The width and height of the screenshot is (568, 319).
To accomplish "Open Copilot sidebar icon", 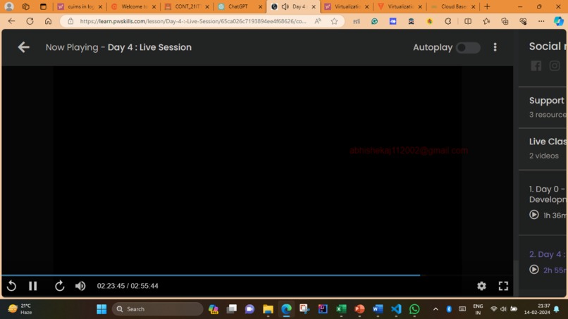I will tap(559, 21).
